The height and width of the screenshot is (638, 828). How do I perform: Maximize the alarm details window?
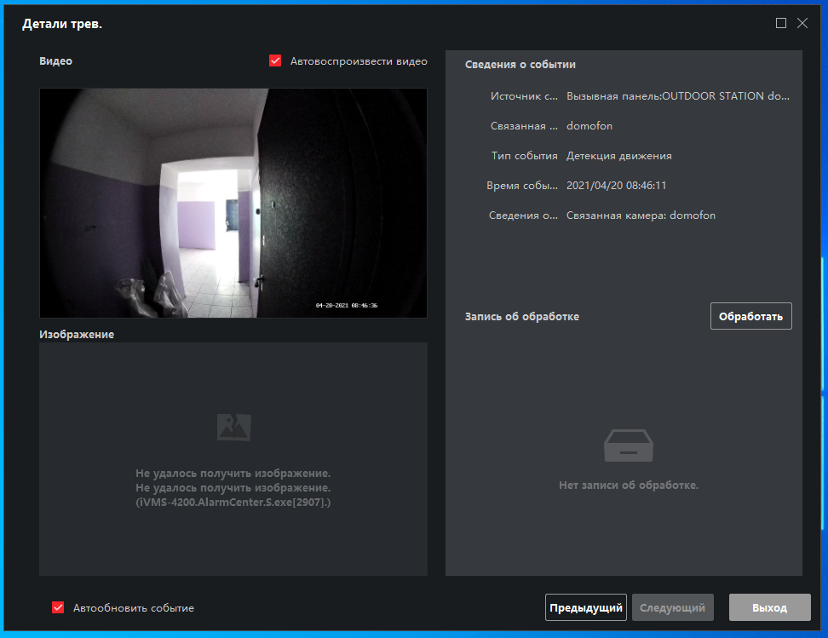[x=781, y=24]
